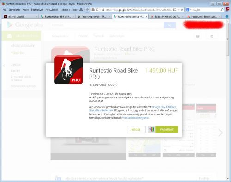The height and width of the screenshot is (182, 231).
Task: Open the Szerkesztés menu
Action: [x=14, y=10]
